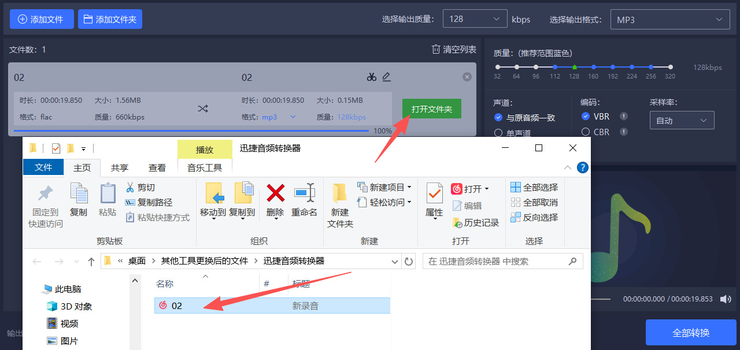Select 单声道 mono radio option
The image size is (740, 350).
click(498, 133)
